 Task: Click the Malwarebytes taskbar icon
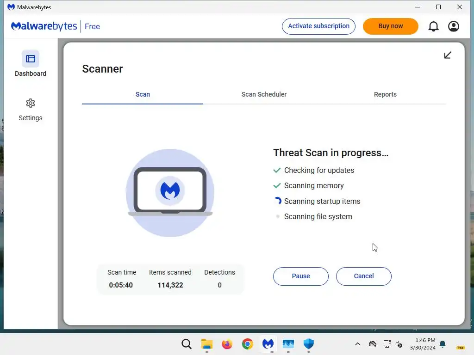coord(268,344)
